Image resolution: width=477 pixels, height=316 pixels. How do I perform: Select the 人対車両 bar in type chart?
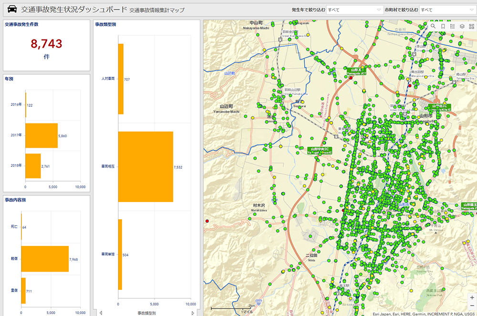point(121,79)
